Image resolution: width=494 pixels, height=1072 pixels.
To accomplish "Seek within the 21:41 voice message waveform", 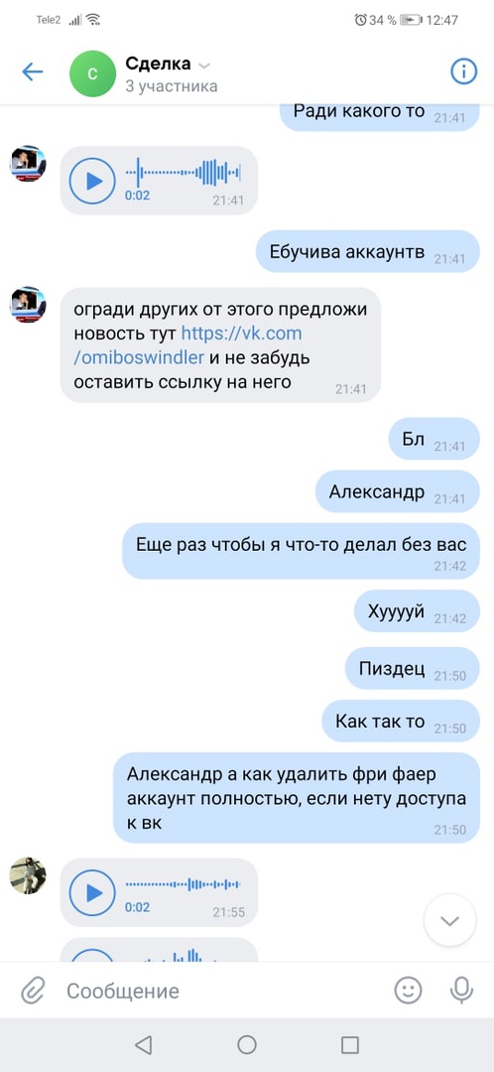I will pyautogui.click(x=184, y=173).
